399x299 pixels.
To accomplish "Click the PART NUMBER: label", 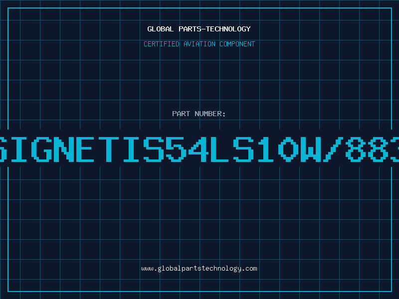I will 199,114.
